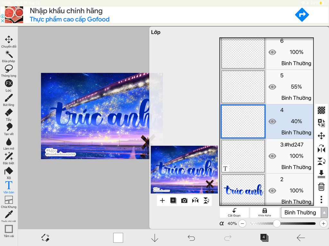Image resolution: width=329 pixels, height=246 pixels.
Task: Add a layer via filled plus square icon
Action: pos(173,201)
